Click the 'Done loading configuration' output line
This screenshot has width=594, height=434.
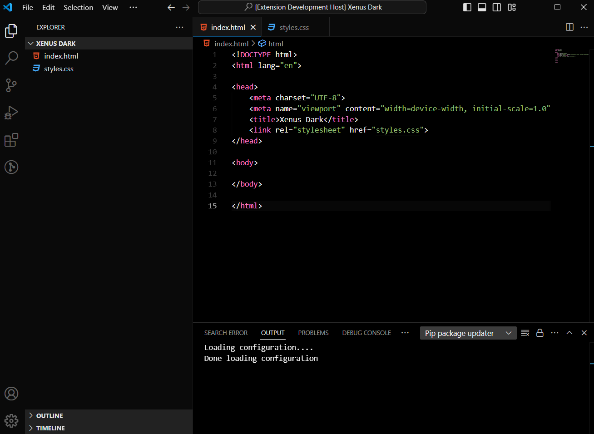pos(261,358)
